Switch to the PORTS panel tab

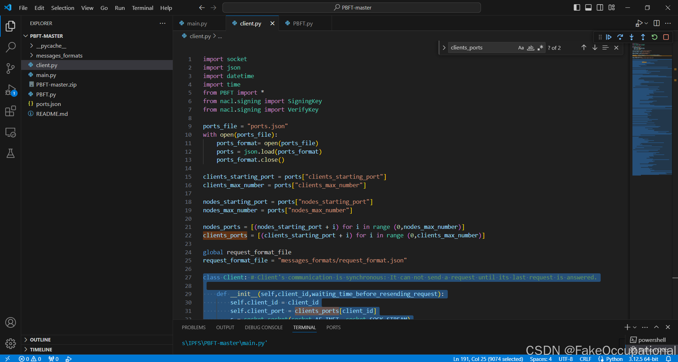tap(333, 327)
